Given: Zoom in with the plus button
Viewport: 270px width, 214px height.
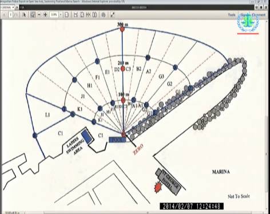Looking at the screenshot, I should click(45, 15).
